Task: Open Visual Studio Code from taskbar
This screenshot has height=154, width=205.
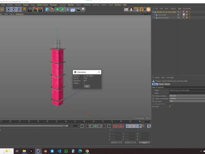Action: coord(59,151)
